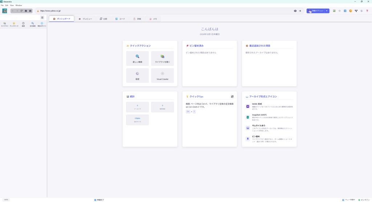Viewport: 372px width, 202px height.
Task: Click the 新しい検索 quick action
Action: click(x=137, y=58)
